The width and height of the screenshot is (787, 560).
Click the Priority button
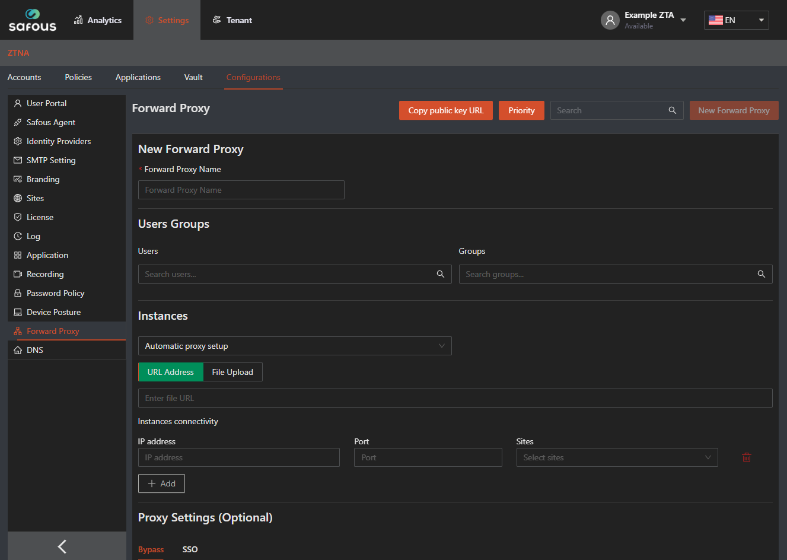coord(521,110)
